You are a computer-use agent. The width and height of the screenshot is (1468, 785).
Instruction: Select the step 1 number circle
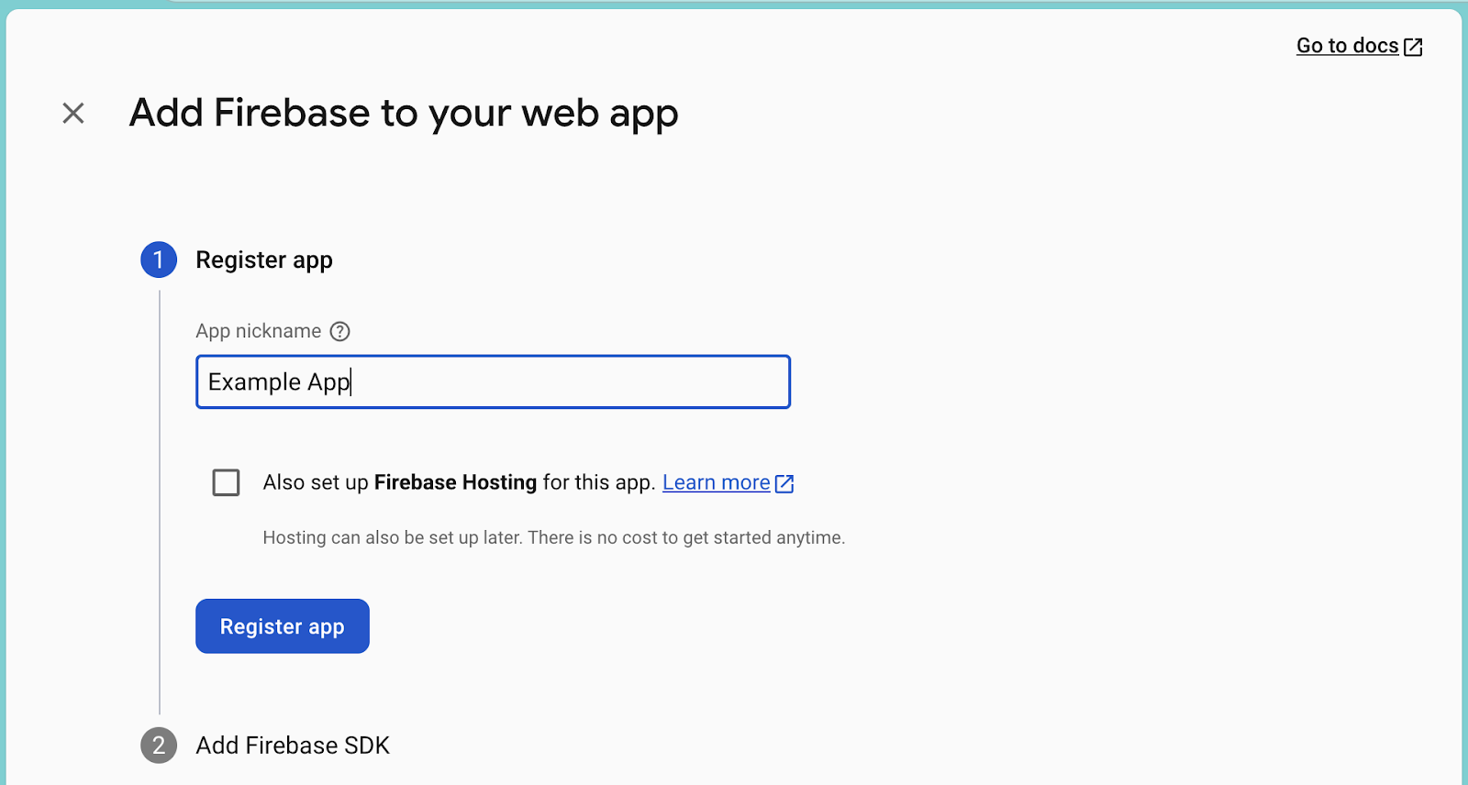[159, 260]
